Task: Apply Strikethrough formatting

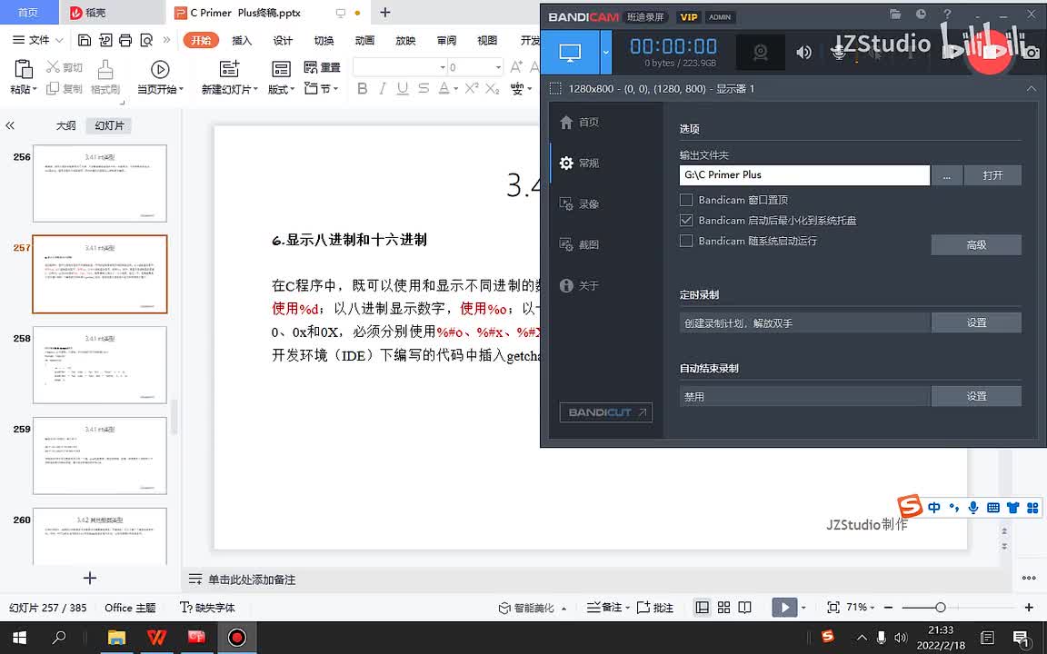Action: pos(424,89)
